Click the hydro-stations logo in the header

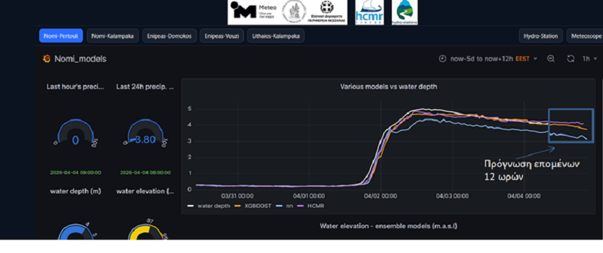coord(404,12)
